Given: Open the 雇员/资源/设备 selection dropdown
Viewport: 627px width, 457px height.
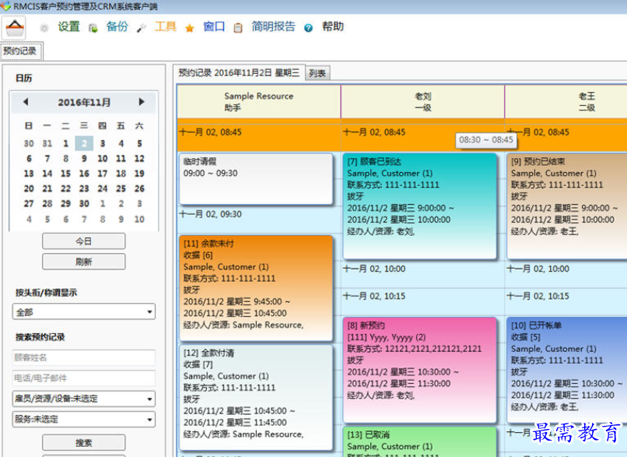Looking at the screenshot, I should 83,399.
